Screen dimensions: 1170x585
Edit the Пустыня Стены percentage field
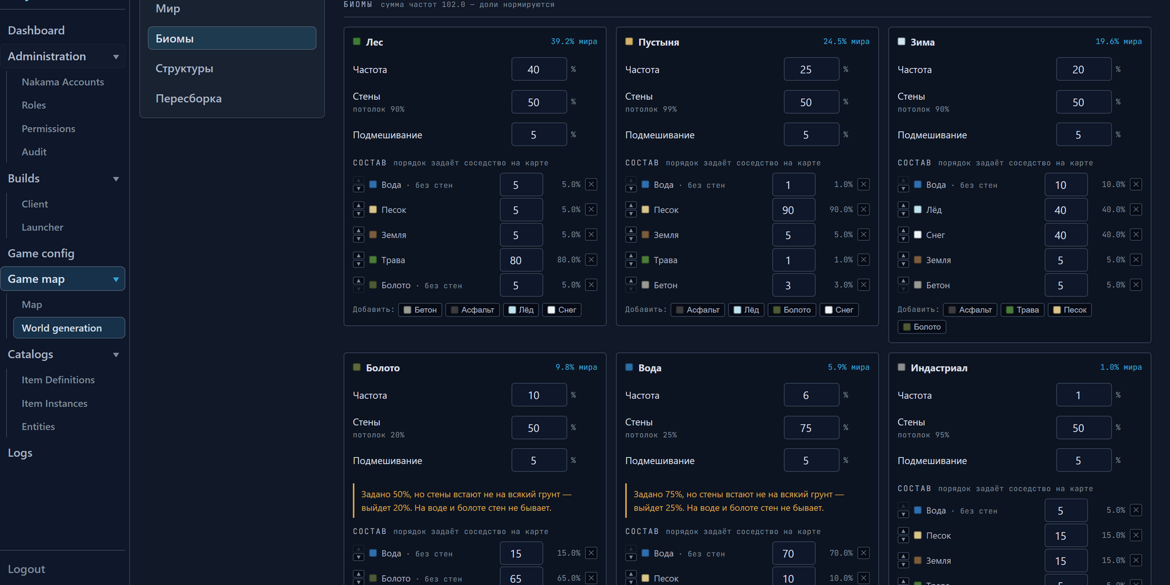(x=812, y=102)
